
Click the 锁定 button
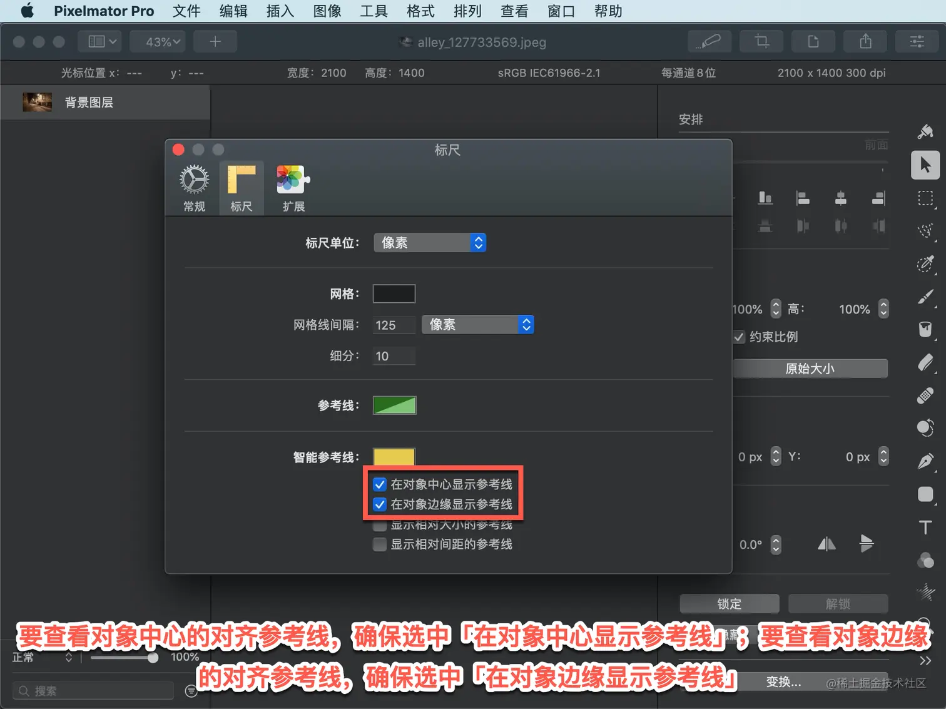coord(730,604)
